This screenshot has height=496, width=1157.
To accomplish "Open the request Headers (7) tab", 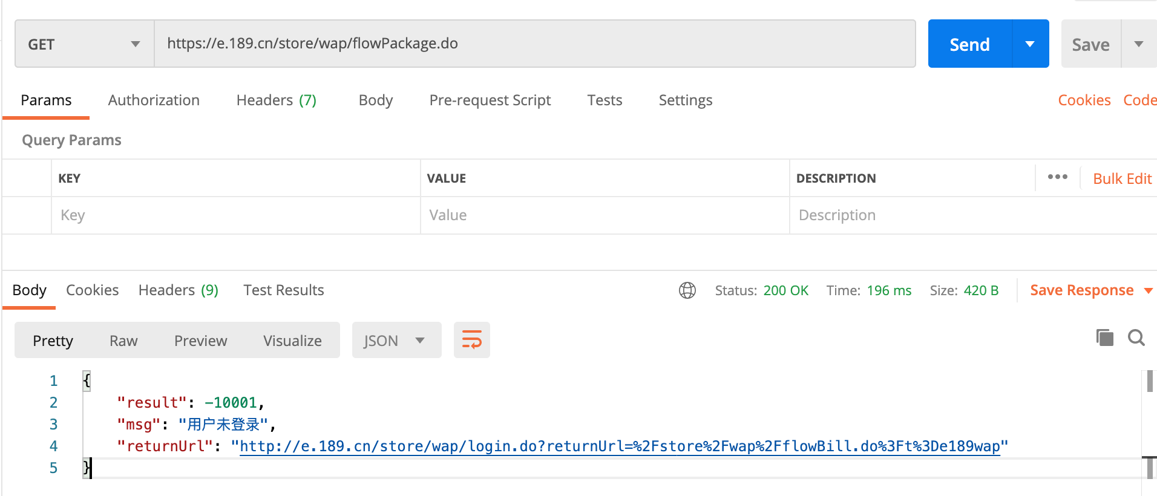I will pyautogui.click(x=277, y=100).
